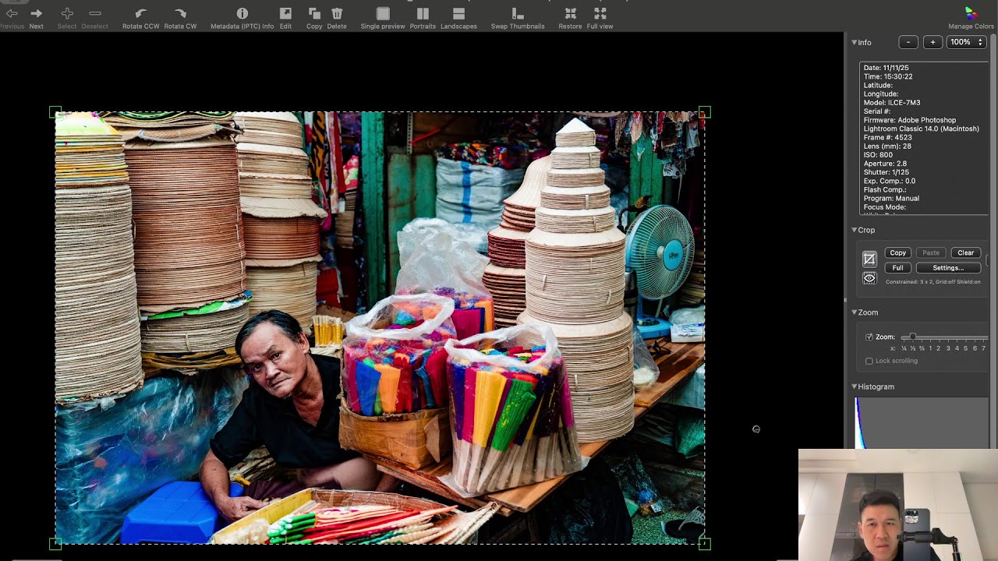Screen dimensions: 998x561
Task: Click the Restore icon
Action: point(570,13)
